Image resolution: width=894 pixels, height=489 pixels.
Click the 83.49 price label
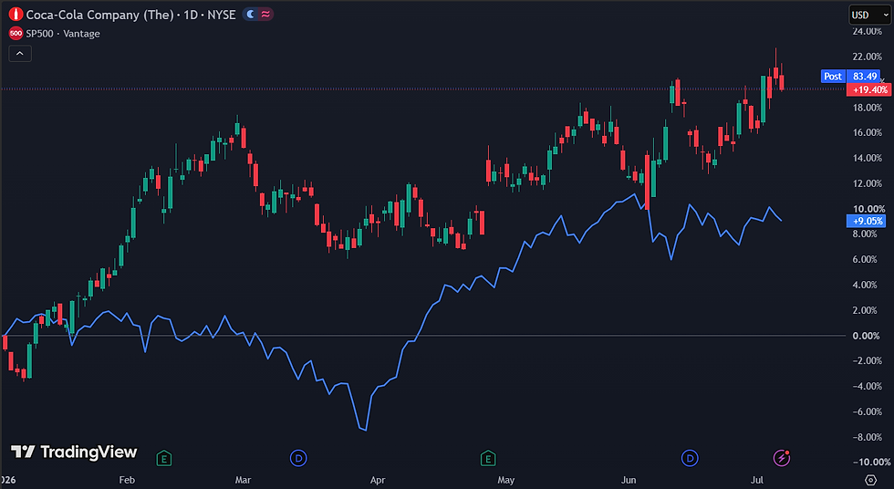coord(865,77)
